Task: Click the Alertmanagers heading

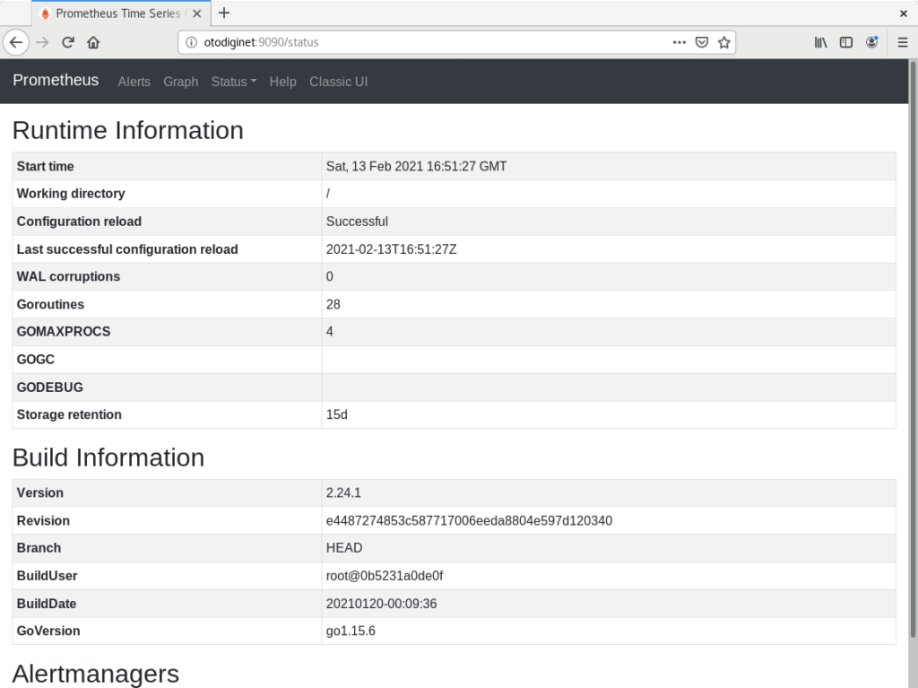Action: coord(95,674)
